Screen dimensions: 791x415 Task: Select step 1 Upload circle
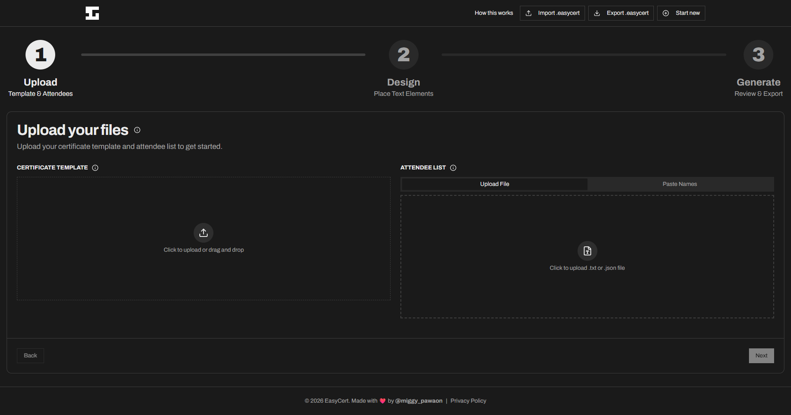(40, 55)
